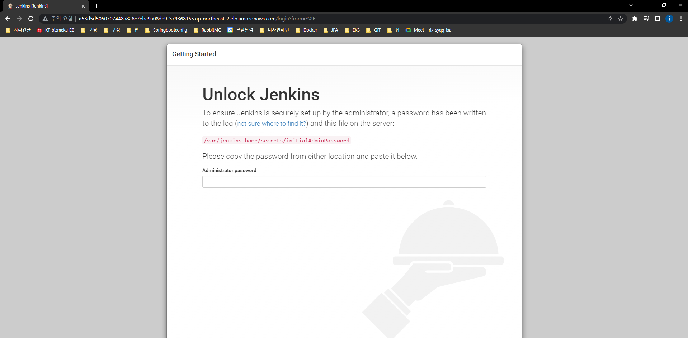
Task: Focus the Administrator password field
Action: [x=344, y=182]
